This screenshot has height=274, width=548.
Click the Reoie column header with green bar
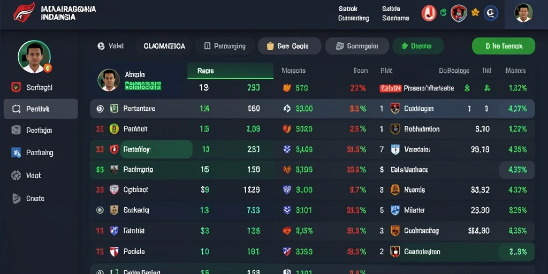(230, 71)
